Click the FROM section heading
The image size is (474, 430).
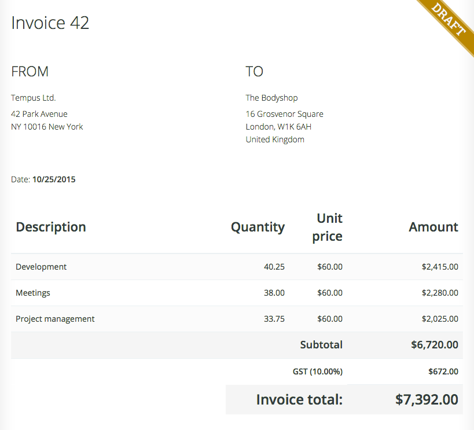tap(29, 71)
